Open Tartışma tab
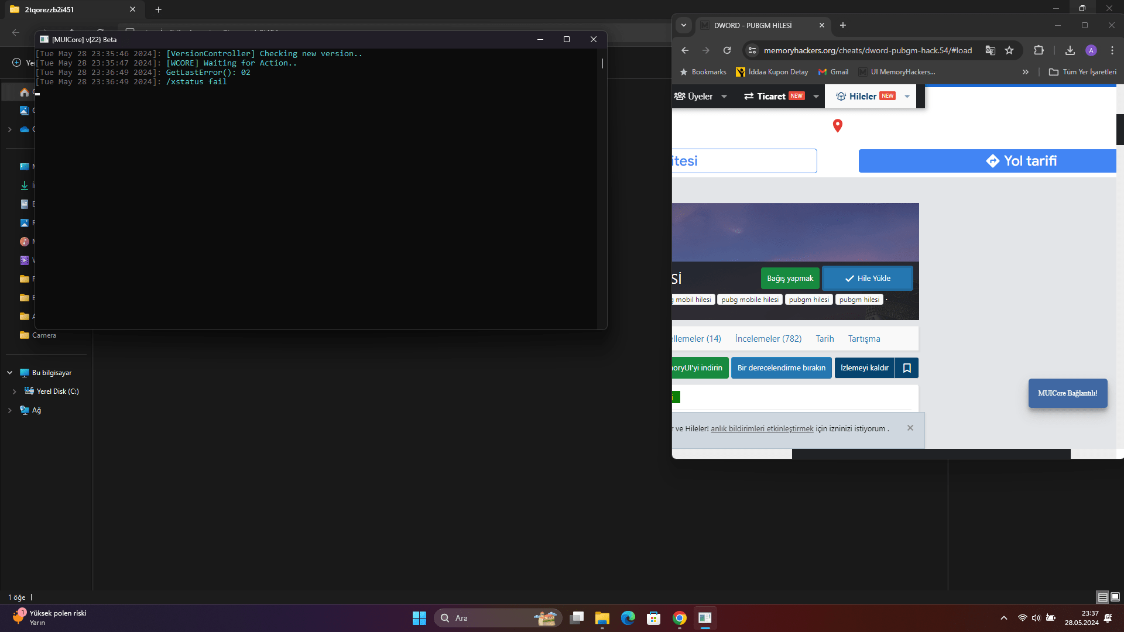 point(864,339)
